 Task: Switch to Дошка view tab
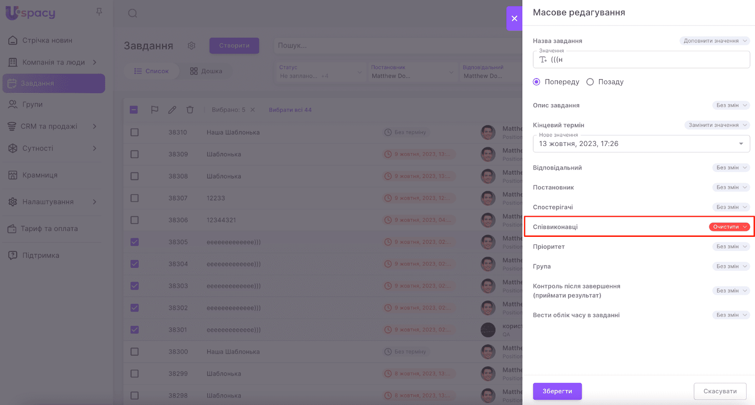click(206, 71)
